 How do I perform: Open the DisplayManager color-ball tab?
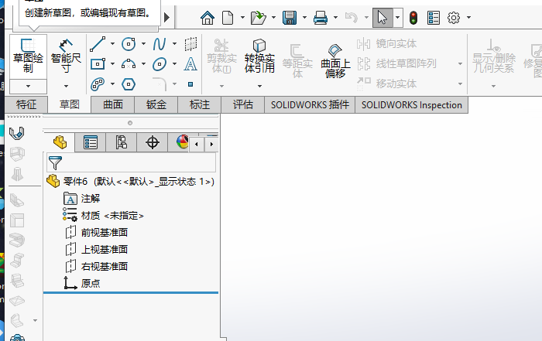183,142
